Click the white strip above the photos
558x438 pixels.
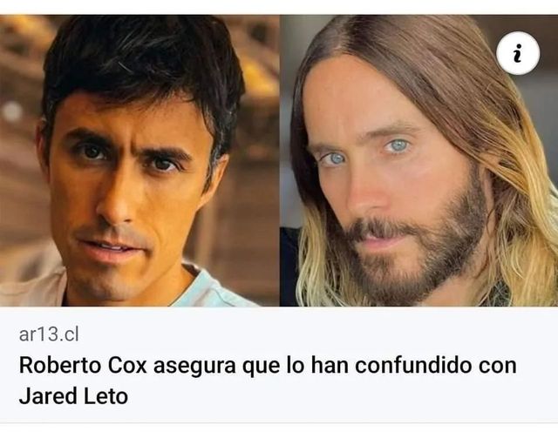point(279,7)
